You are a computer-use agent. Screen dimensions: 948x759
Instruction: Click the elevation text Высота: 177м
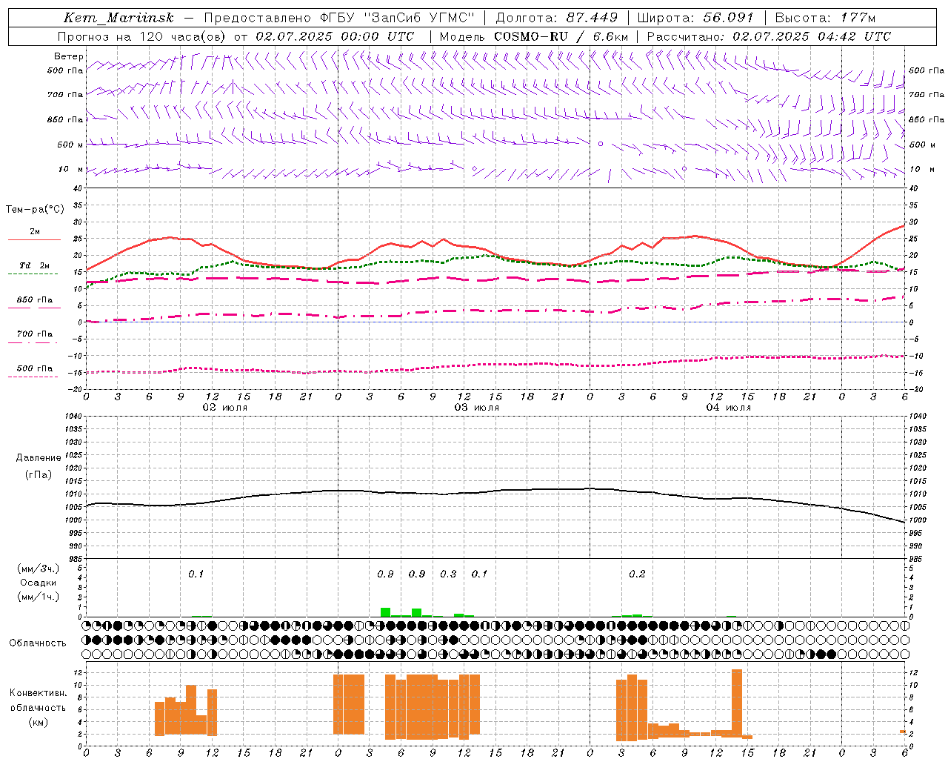click(x=825, y=18)
